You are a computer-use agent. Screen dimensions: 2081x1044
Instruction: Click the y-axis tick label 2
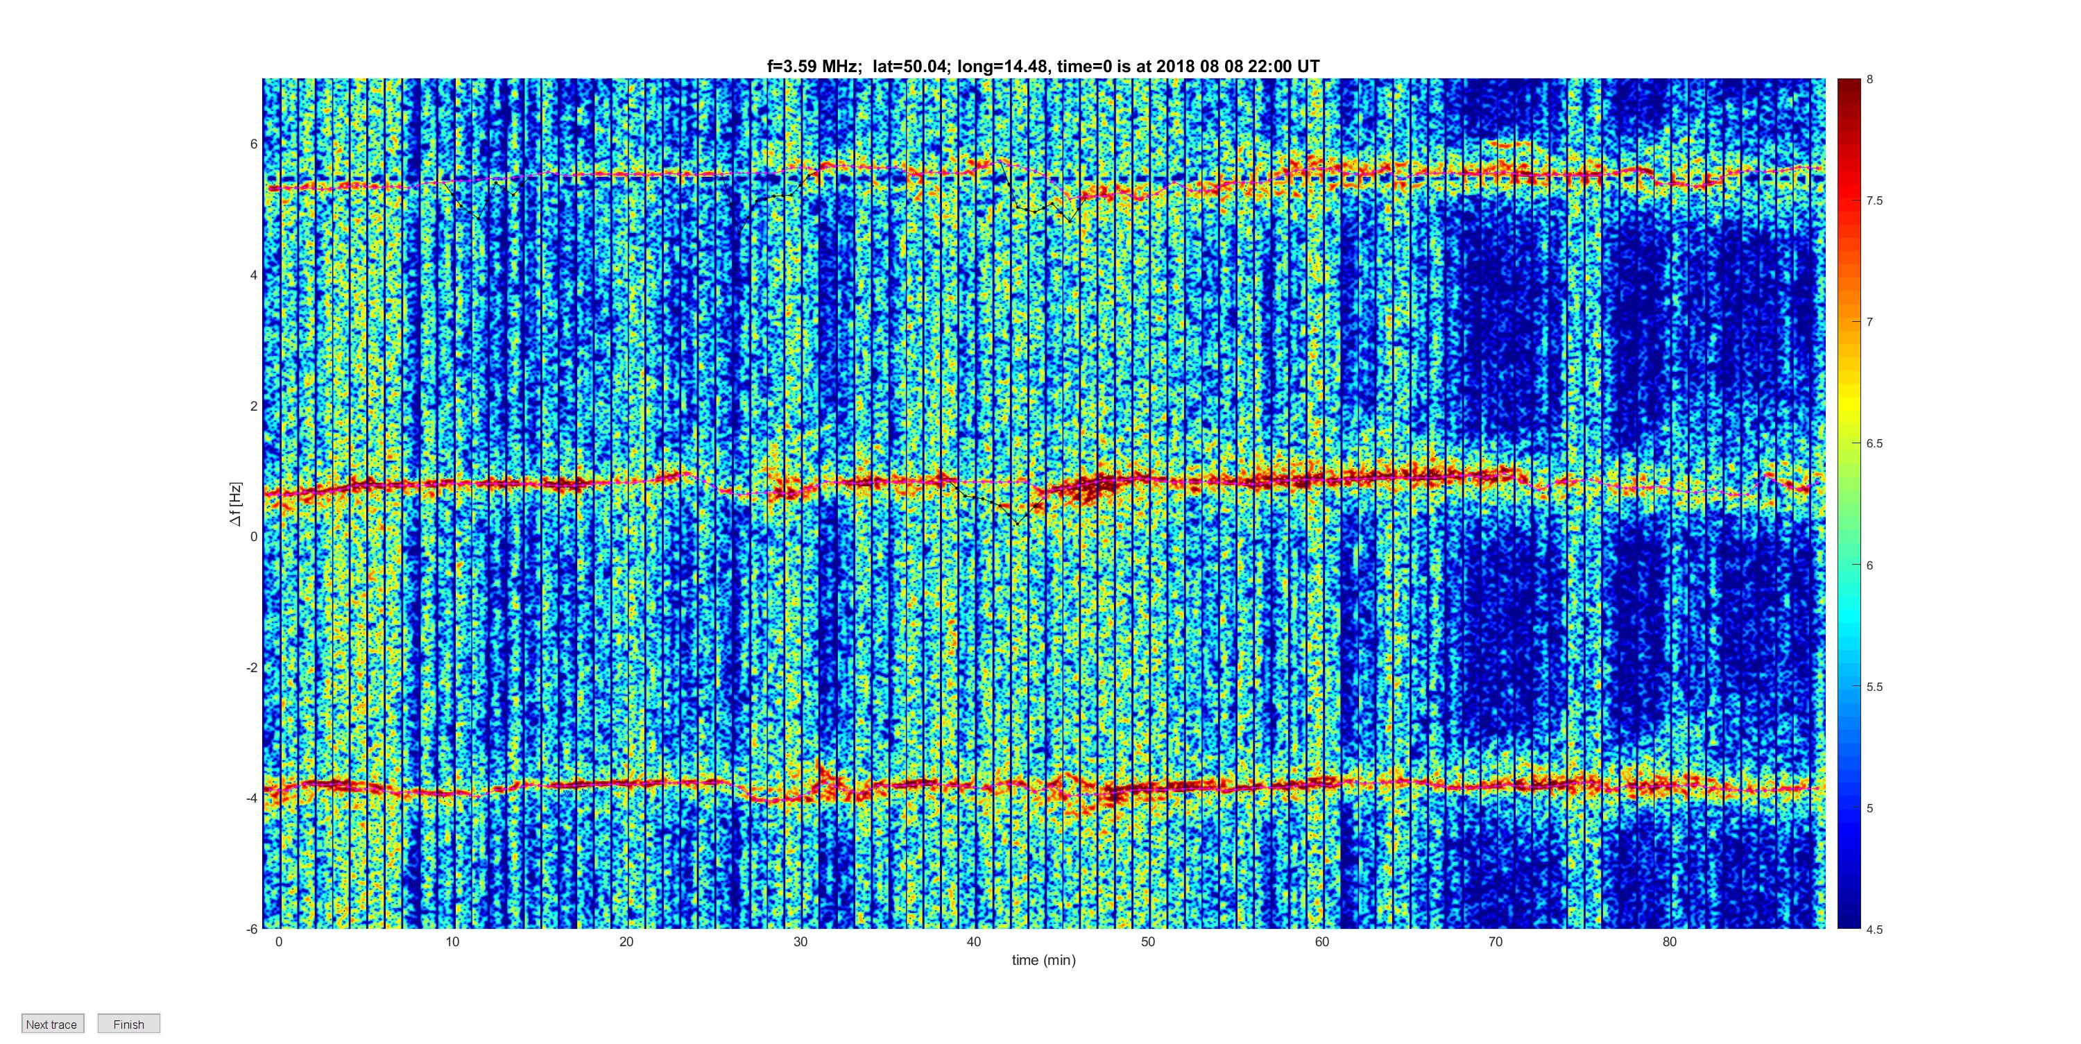(254, 406)
